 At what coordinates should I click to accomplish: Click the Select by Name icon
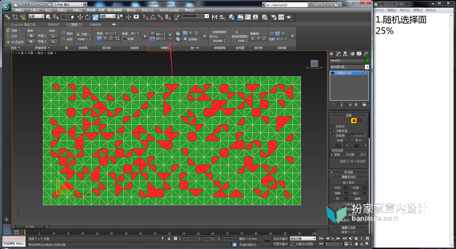[56, 17]
